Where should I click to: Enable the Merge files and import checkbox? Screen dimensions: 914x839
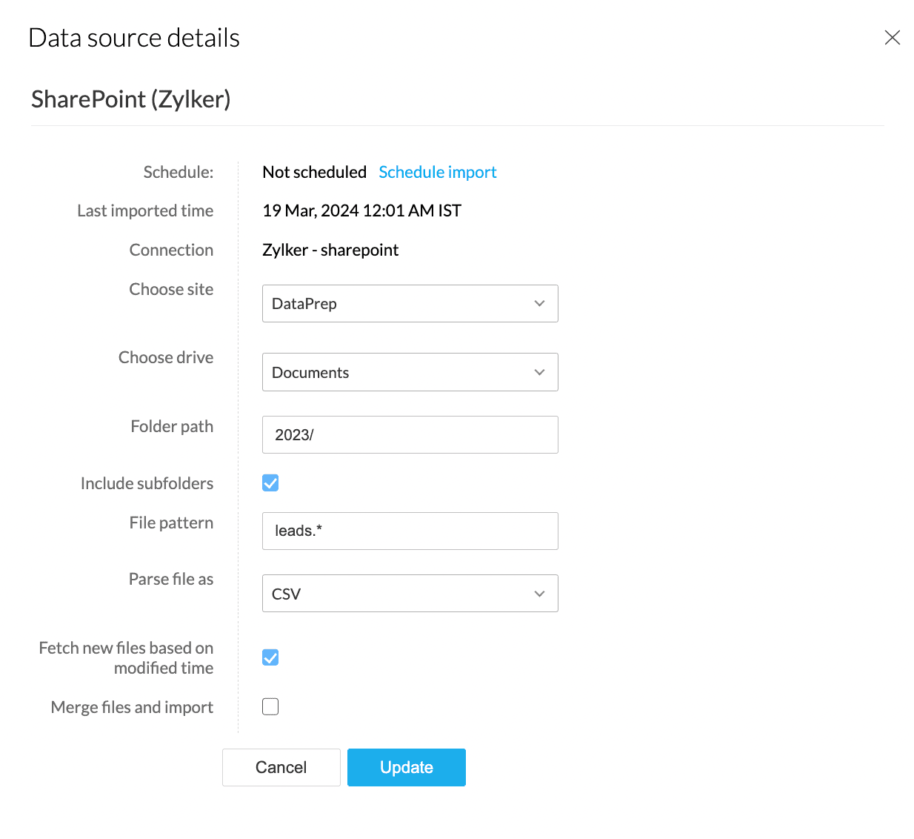coord(270,707)
